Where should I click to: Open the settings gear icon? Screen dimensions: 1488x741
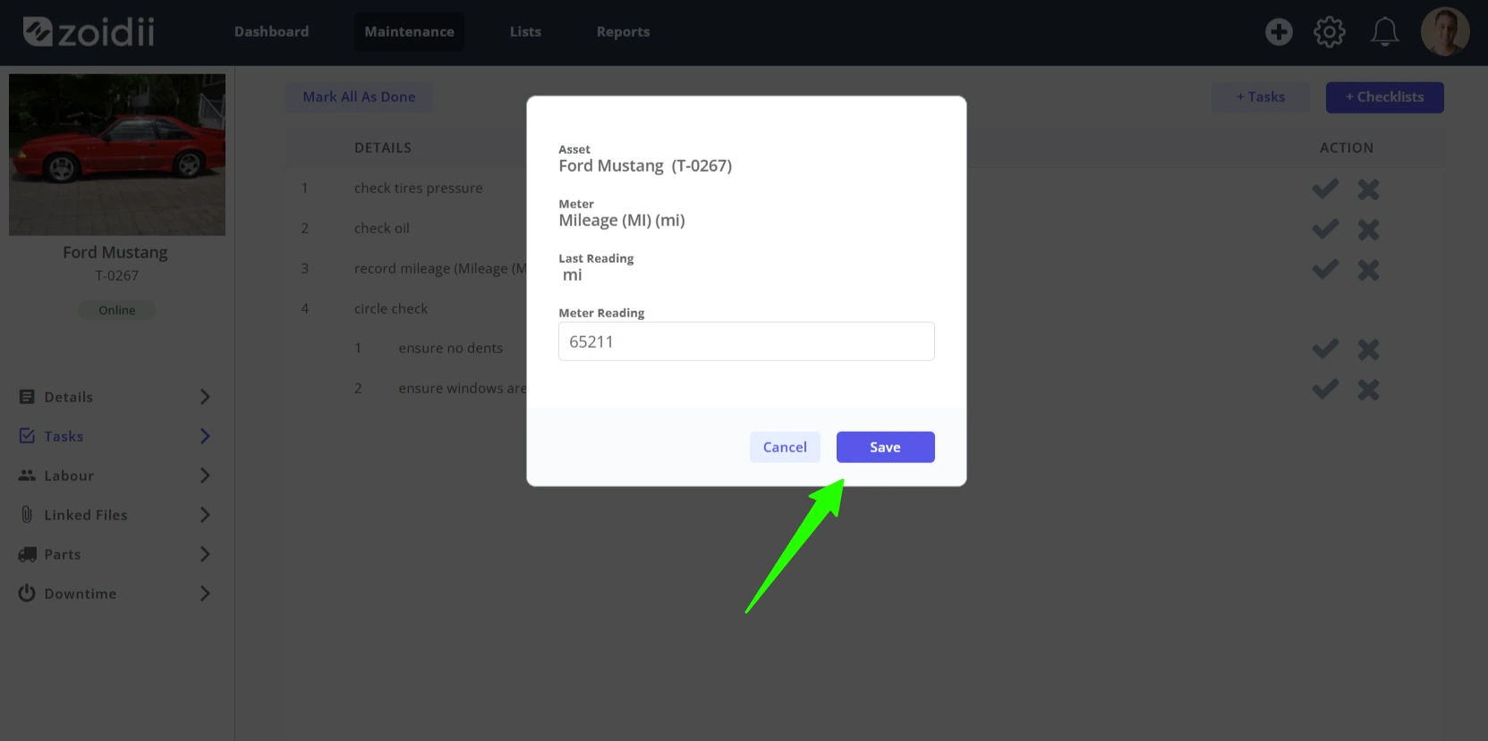coord(1330,32)
